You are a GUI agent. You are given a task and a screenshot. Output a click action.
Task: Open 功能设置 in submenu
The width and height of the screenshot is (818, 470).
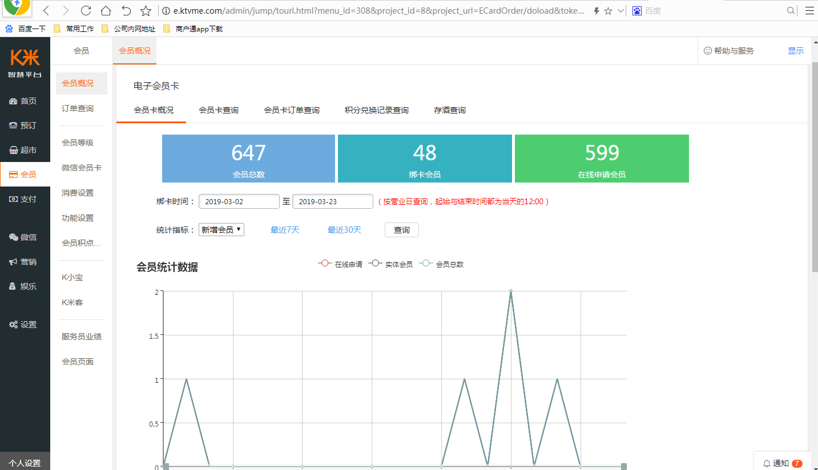coord(78,218)
